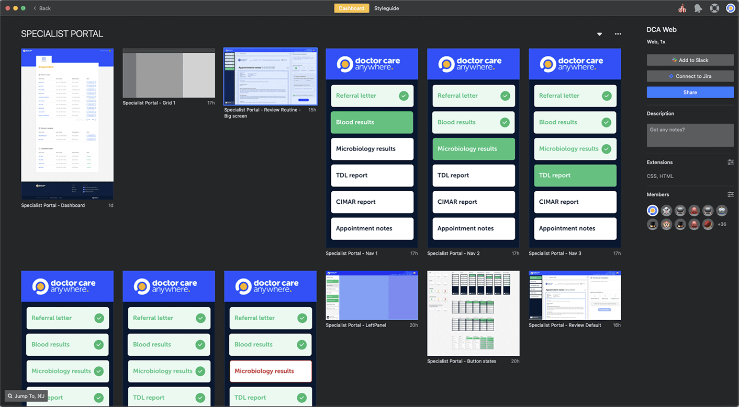Select the ghost member avatar

pyautogui.click(x=666, y=211)
